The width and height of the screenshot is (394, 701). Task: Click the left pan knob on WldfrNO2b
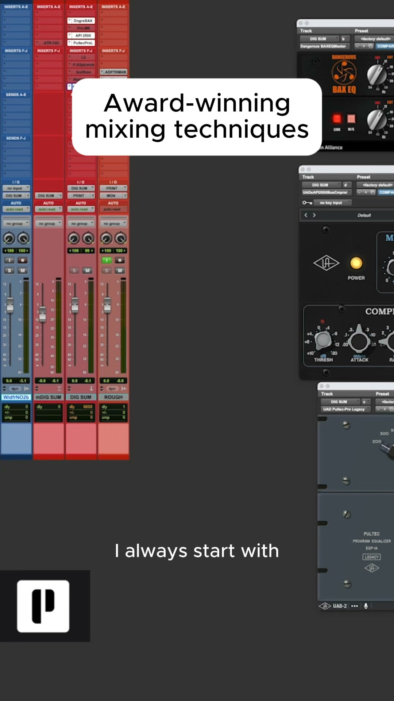point(9,238)
